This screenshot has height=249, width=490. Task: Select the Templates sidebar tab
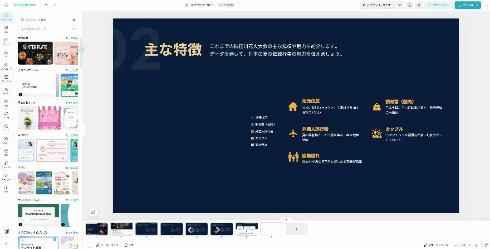coord(6,17)
